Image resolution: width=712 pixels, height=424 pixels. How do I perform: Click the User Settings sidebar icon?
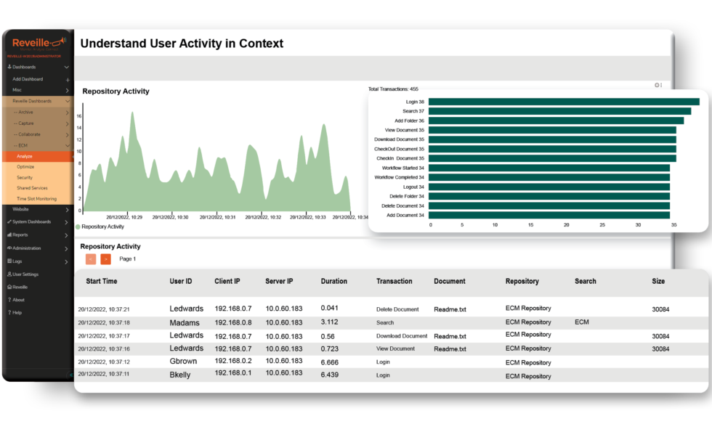pyautogui.click(x=9, y=274)
